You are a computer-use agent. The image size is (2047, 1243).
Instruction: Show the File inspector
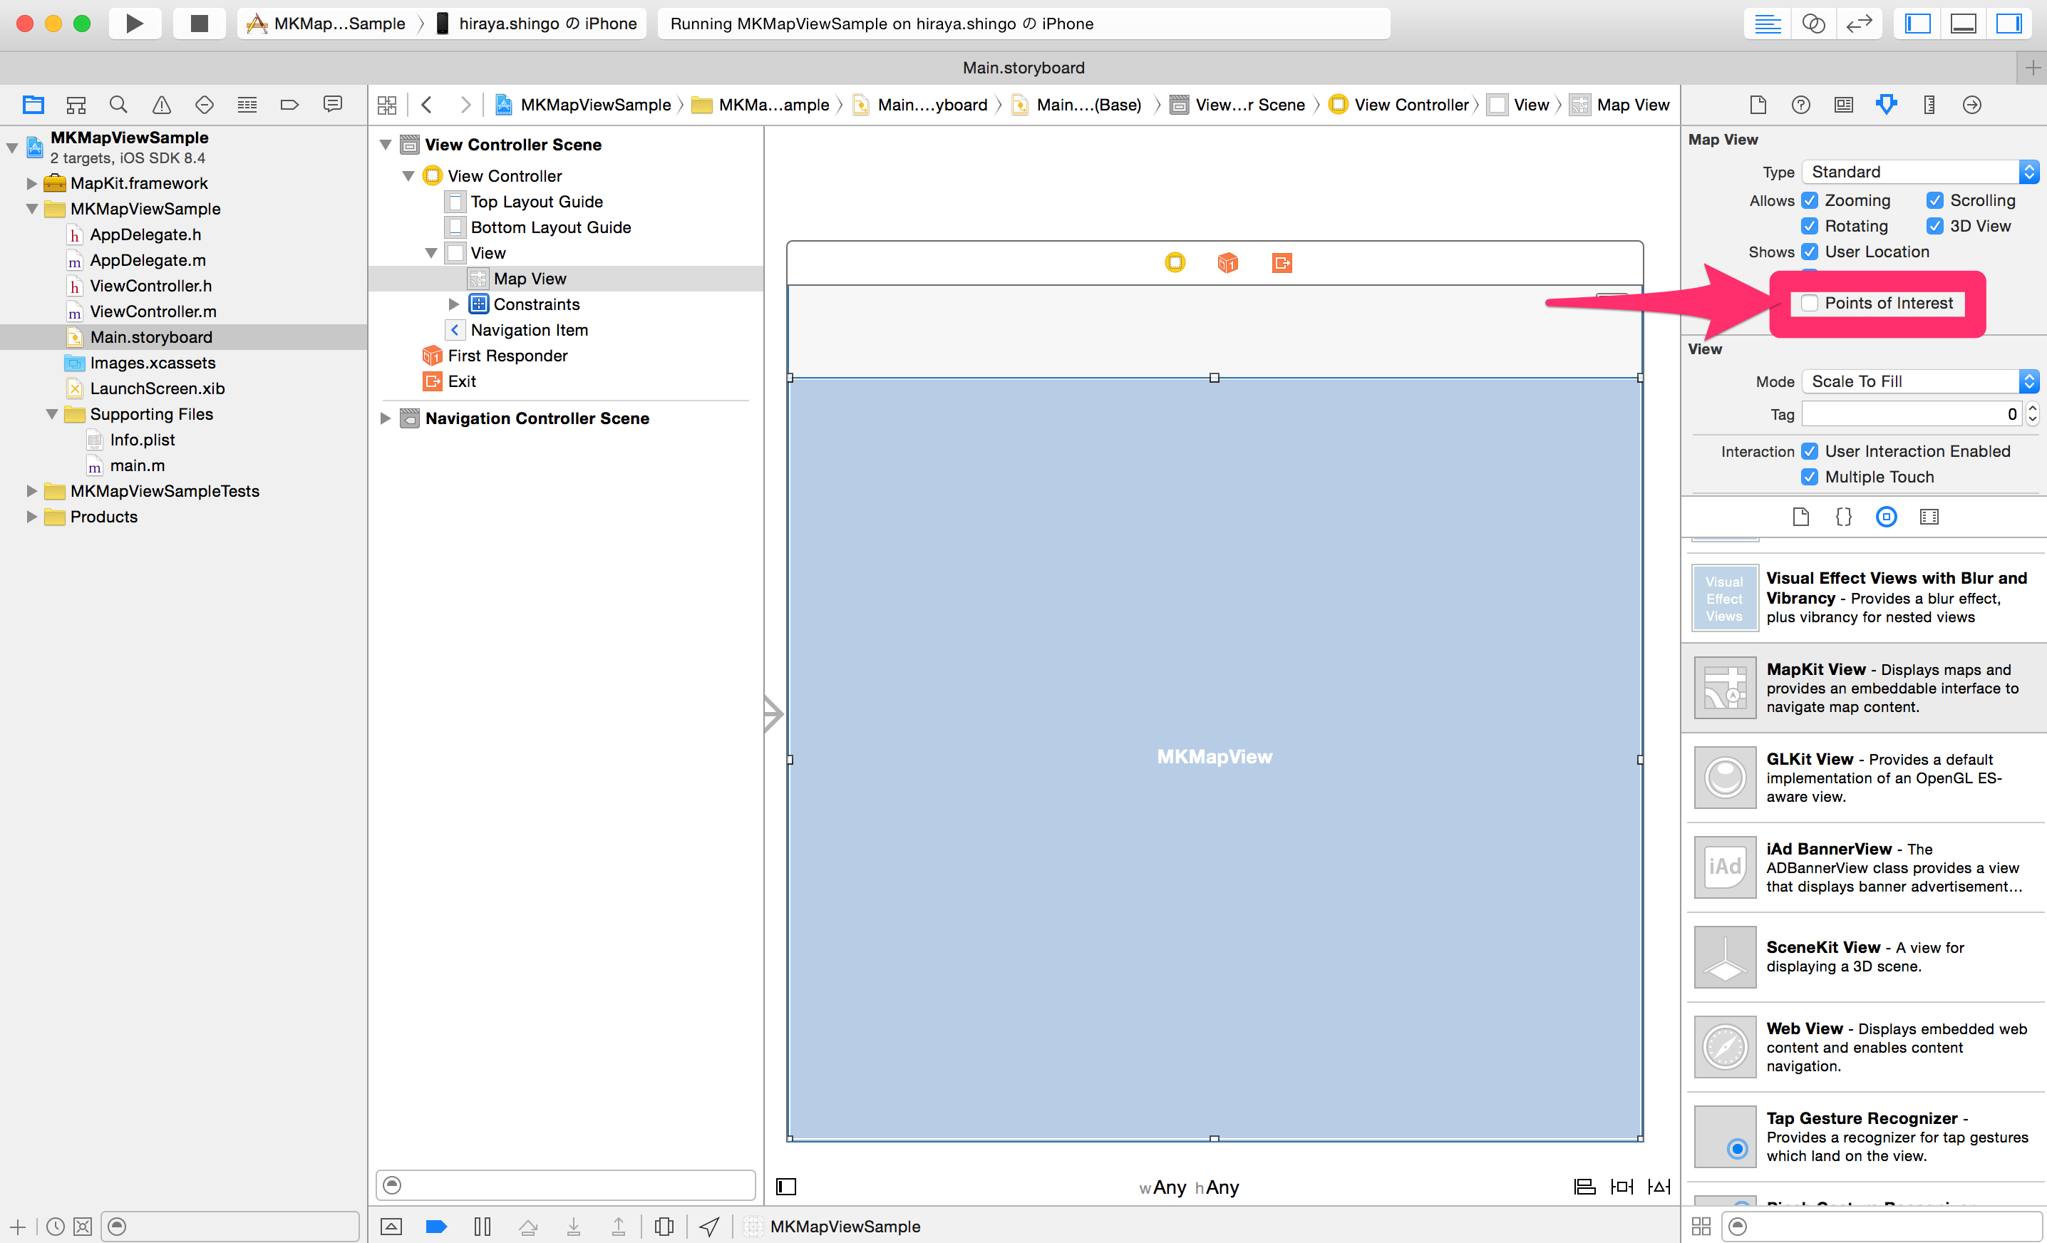1758,105
